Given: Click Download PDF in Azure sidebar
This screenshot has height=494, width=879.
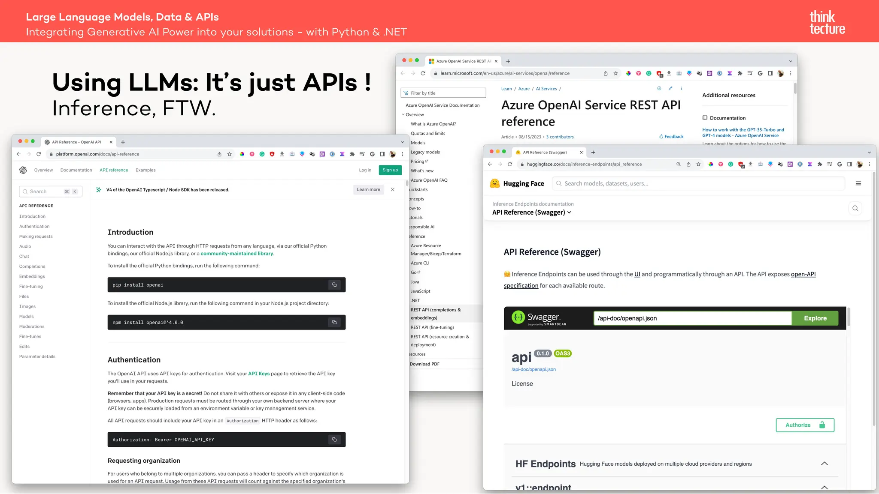Looking at the screenshot, I should [424, 364].
